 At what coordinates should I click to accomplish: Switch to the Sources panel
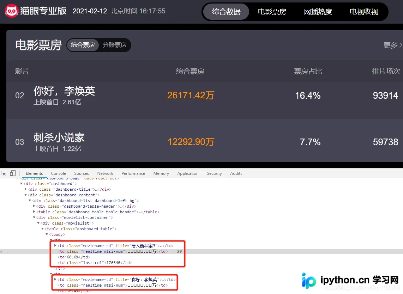pyautogui.click(x=82, y=173)
